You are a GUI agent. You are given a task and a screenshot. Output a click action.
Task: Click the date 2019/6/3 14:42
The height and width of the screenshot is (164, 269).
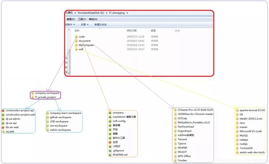click(x=135, y=41)
